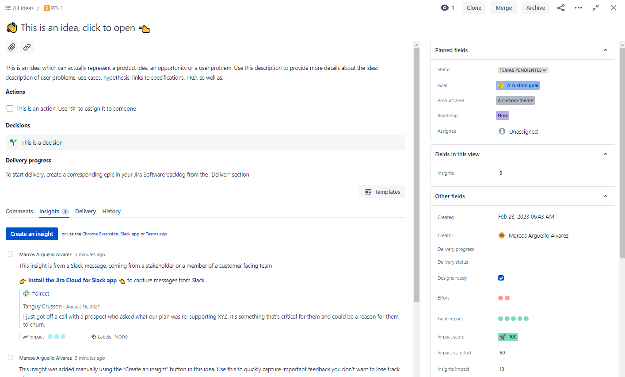The height and width of the screenshot is (377, 625).
Task: Add a link via the link icon
Action: tap(27, 46)
